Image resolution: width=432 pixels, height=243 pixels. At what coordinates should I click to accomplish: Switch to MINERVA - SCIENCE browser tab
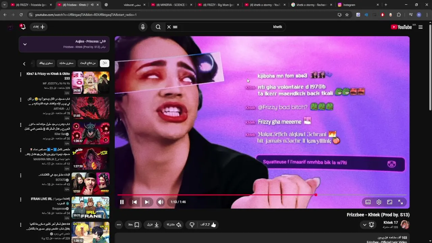pos(171,5)
